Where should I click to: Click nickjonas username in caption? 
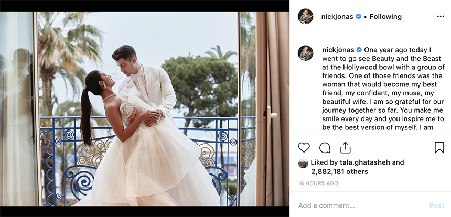(338, 50)
